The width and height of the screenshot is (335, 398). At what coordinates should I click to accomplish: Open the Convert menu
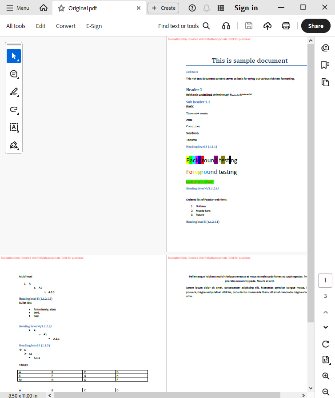[x=66, y=26]
